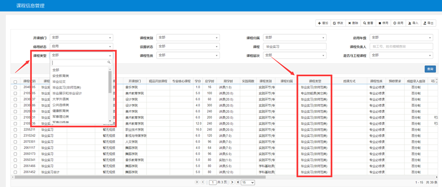Open the page size selector showing 15
The height and width of the screenshot is (187, 442).
point(248,182)
